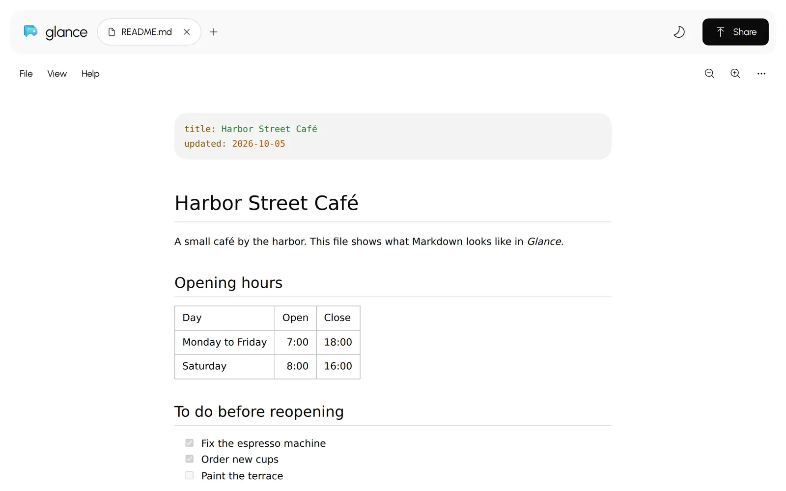The height and width of the screenshot is (491, 786).
Task: Click the Day table header cell
Action: (x=225, y=318)
